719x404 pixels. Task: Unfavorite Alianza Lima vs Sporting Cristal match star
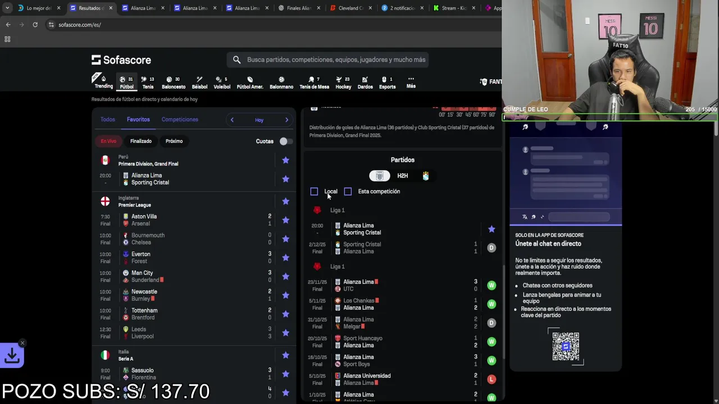285,178
